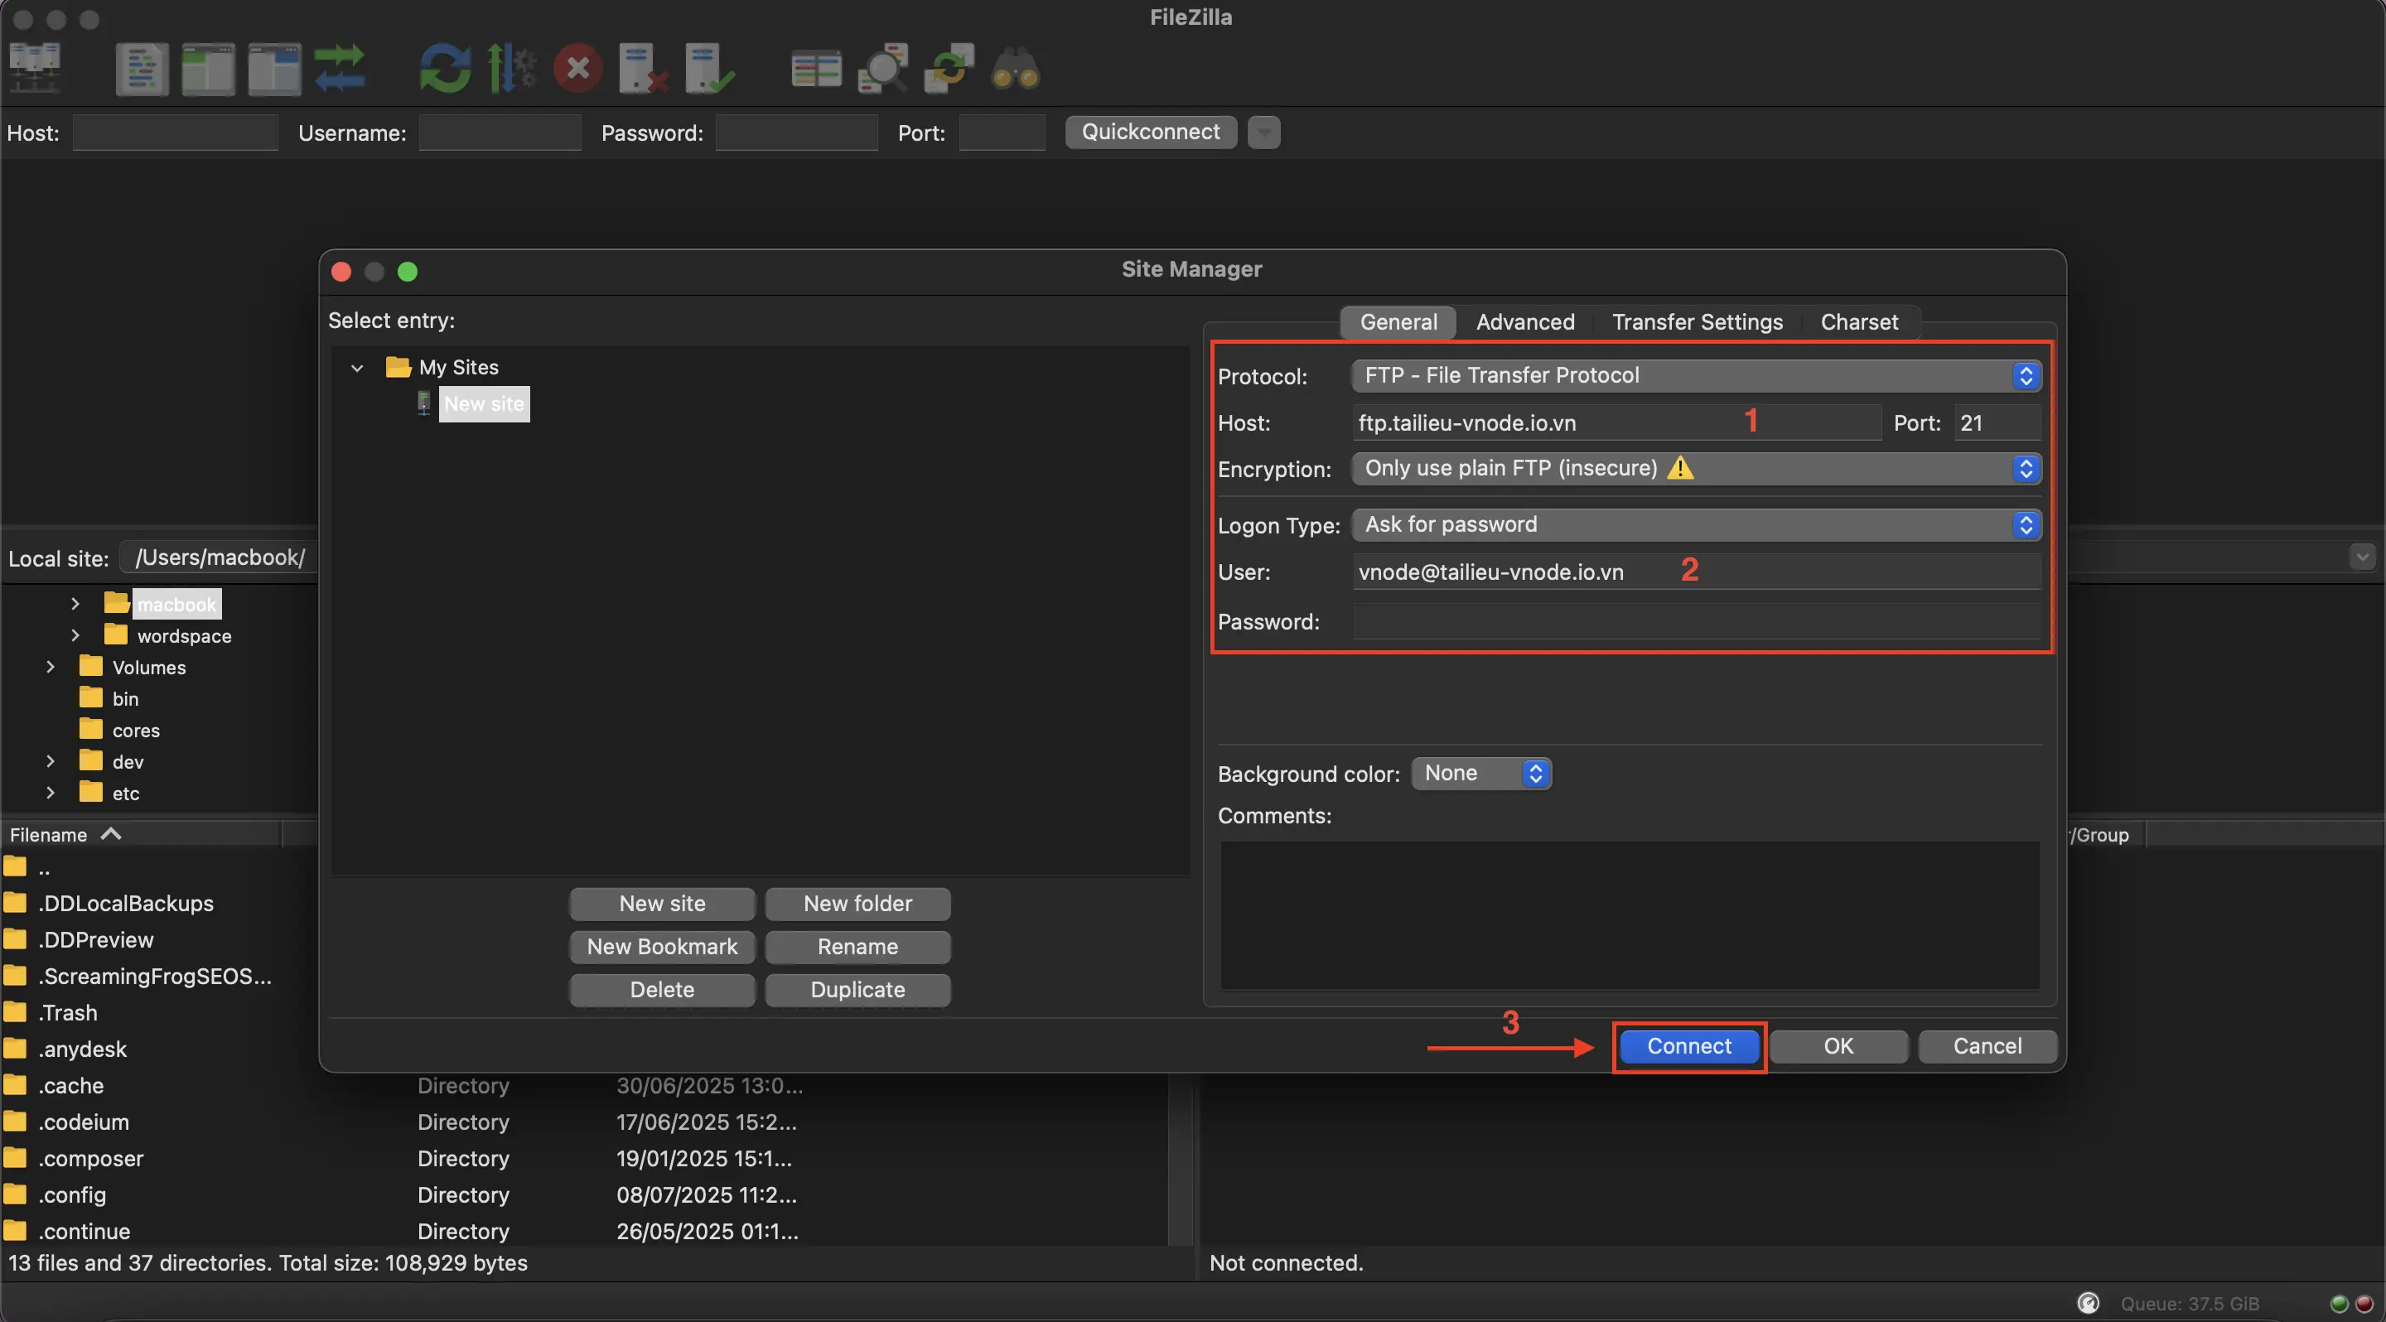The height and width of the screenshot is (1322, 2386).
Task: Sort by the Filename column header
Action: (x=141, y=834)
